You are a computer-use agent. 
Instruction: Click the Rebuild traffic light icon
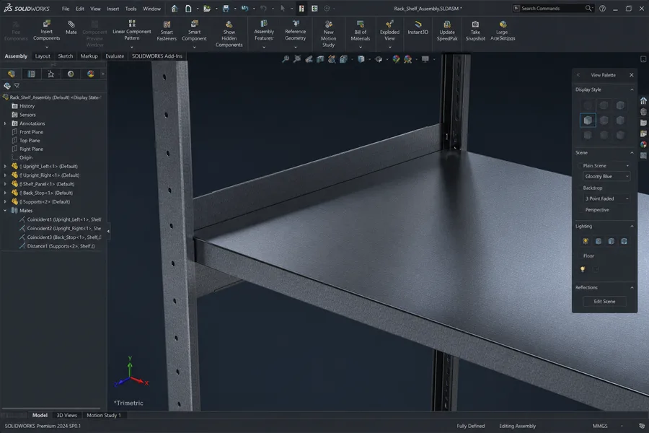point(301,8)
